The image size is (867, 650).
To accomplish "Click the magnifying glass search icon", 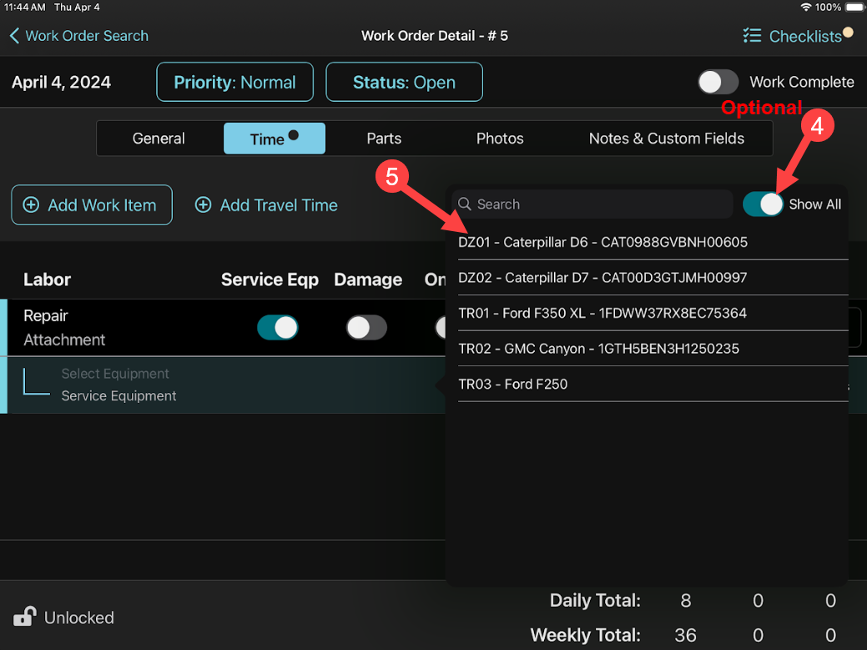I will coord(465,204).
